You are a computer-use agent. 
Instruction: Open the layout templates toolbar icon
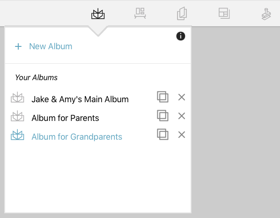click(x=224, y=13)
